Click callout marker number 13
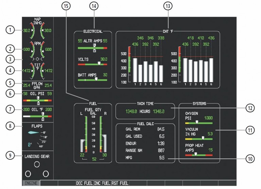The image size is (261, 189). click(x=167, y=5)
